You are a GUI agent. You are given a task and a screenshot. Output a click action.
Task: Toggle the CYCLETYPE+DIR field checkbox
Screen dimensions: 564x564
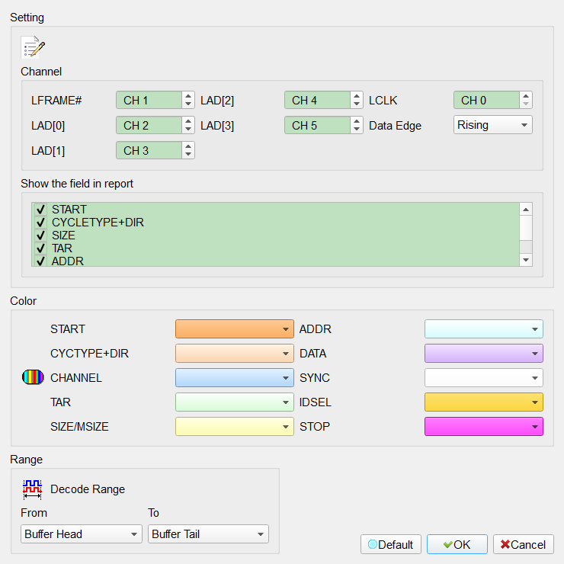[x=40, y=223]
